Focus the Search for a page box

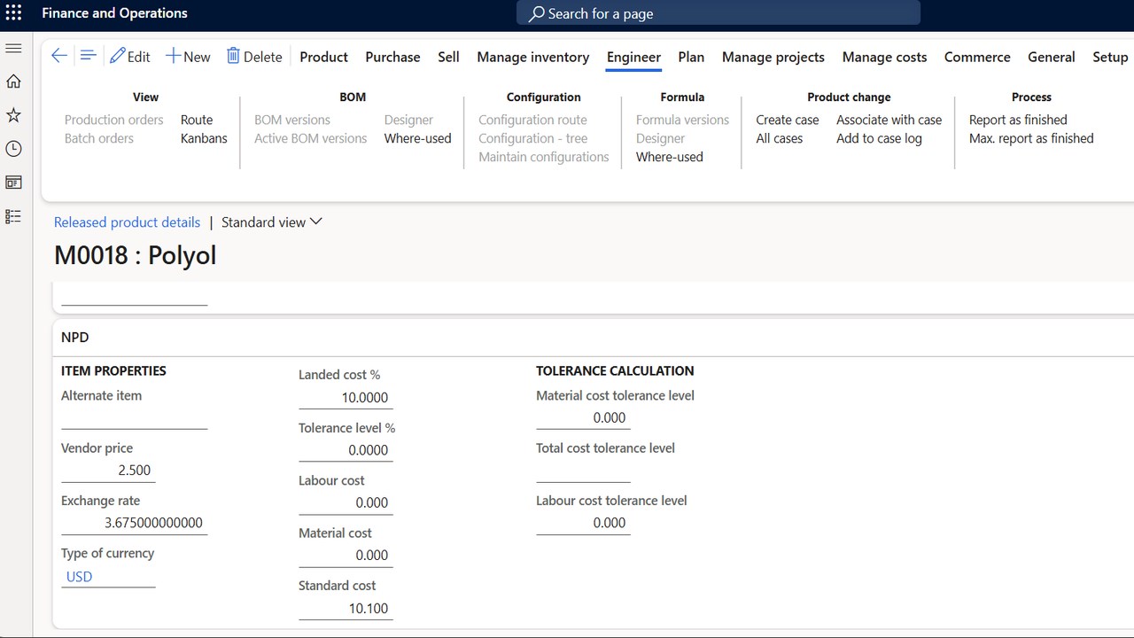(x=718, y=13)
